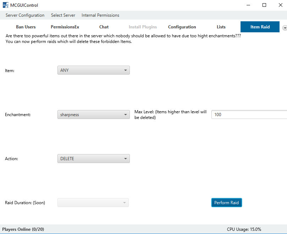This screenshot has height=234, width=287.
Task: Click the Raid Duration dropdown
Action: pyautogui.click(x=93, y=203)
